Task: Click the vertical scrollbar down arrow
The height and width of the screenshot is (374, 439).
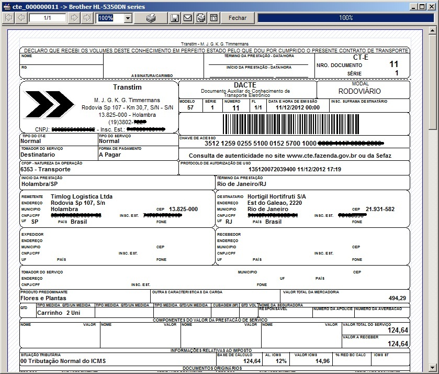Action: [x=432, y=367]
